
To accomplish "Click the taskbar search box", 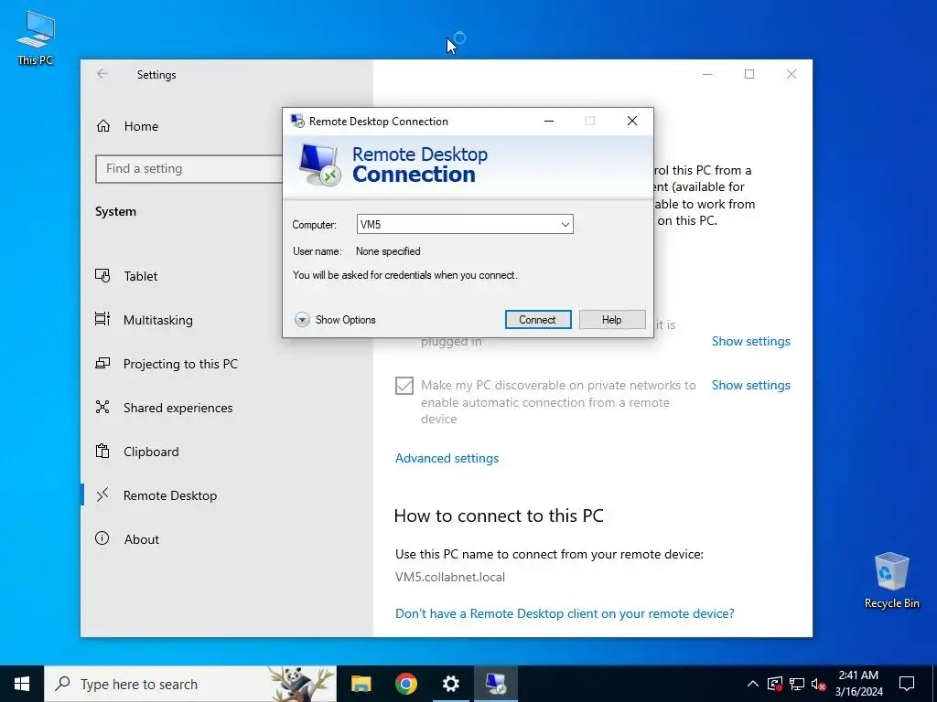I will point(190,684).
